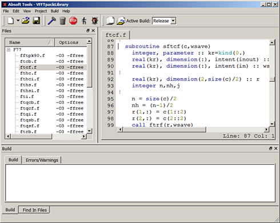
Task: Click the Options column header
Action: pyautogui.click(x=71, y=42)
